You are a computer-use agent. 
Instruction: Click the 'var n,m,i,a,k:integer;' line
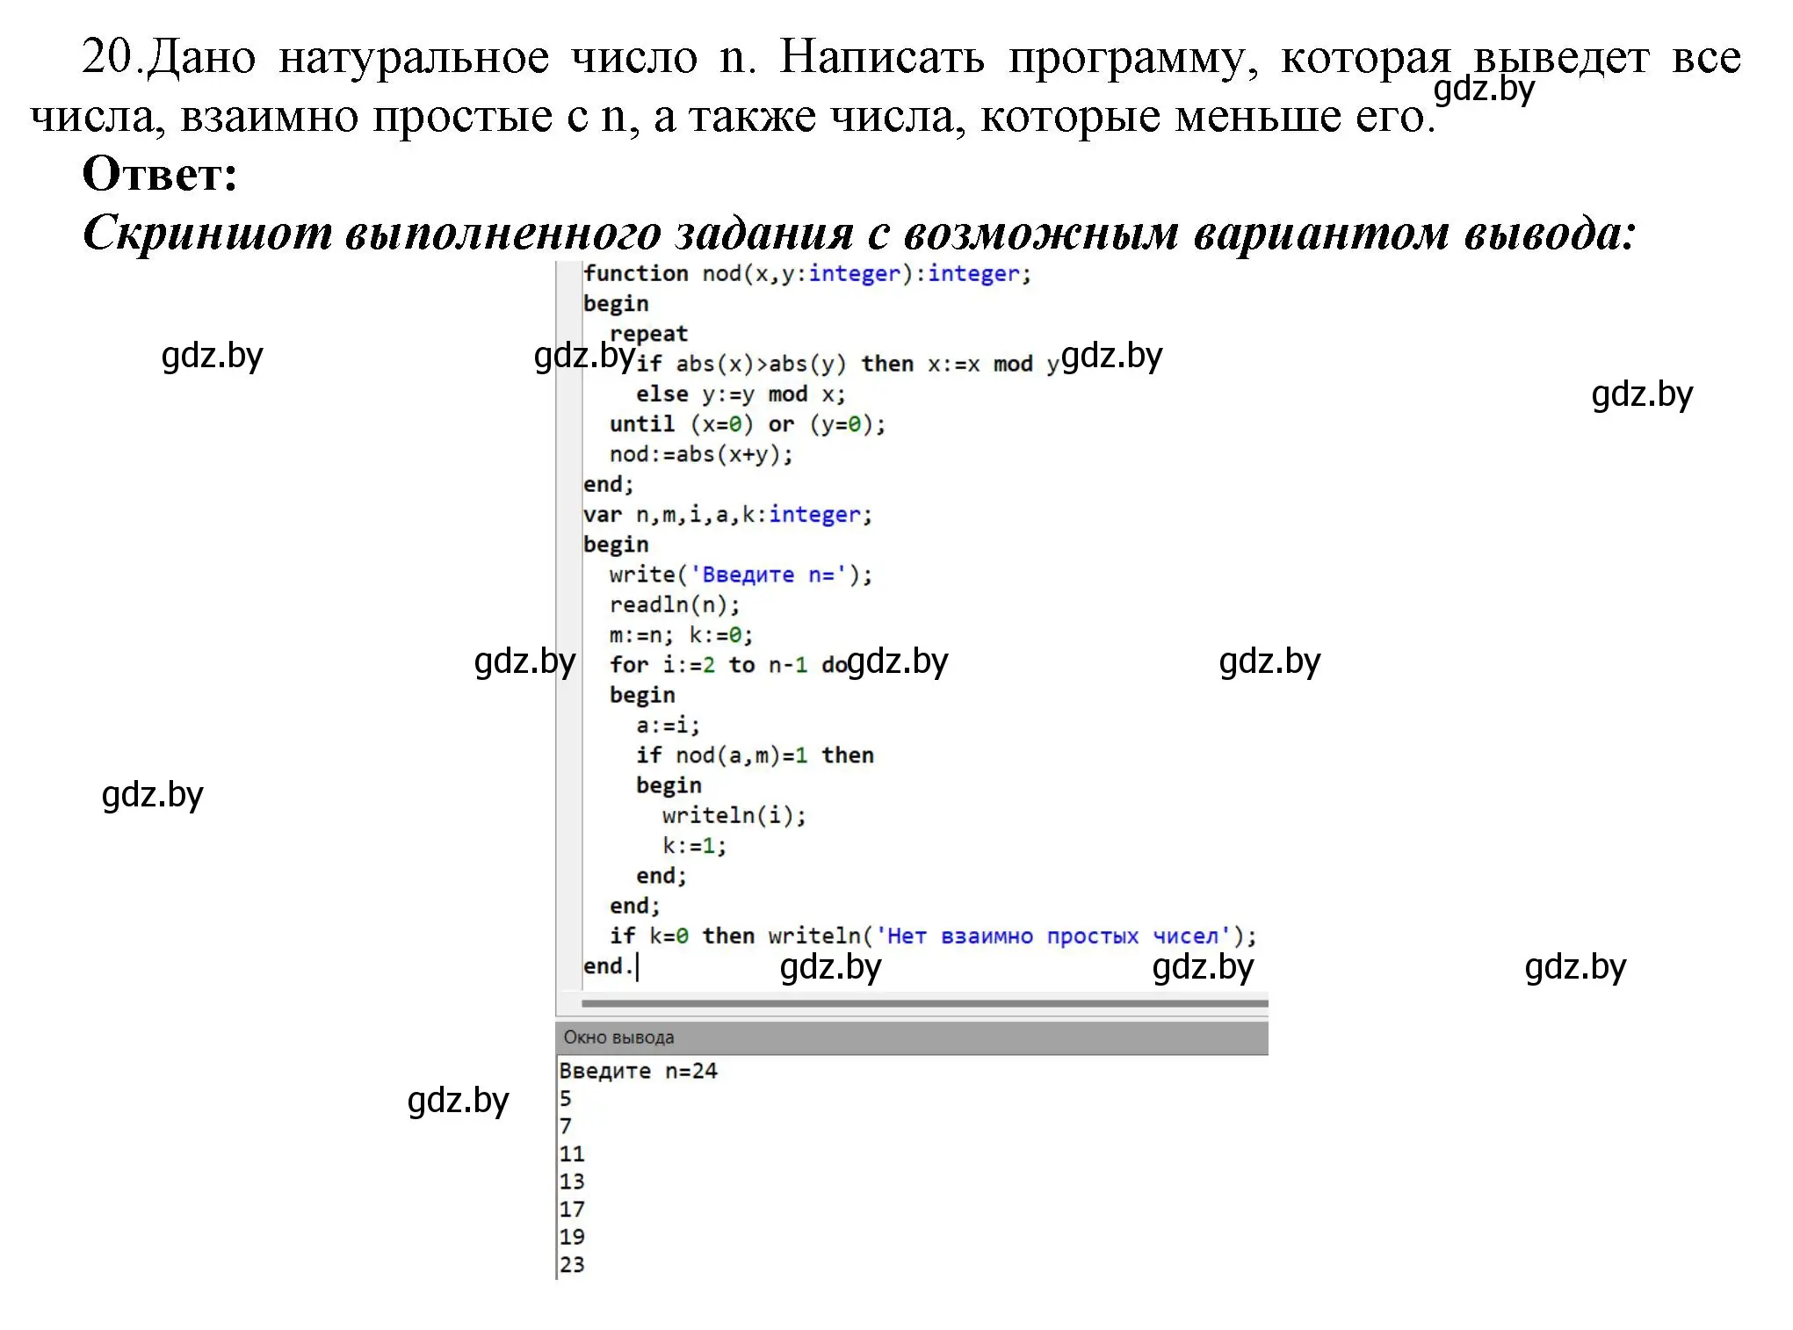point(727,515)
